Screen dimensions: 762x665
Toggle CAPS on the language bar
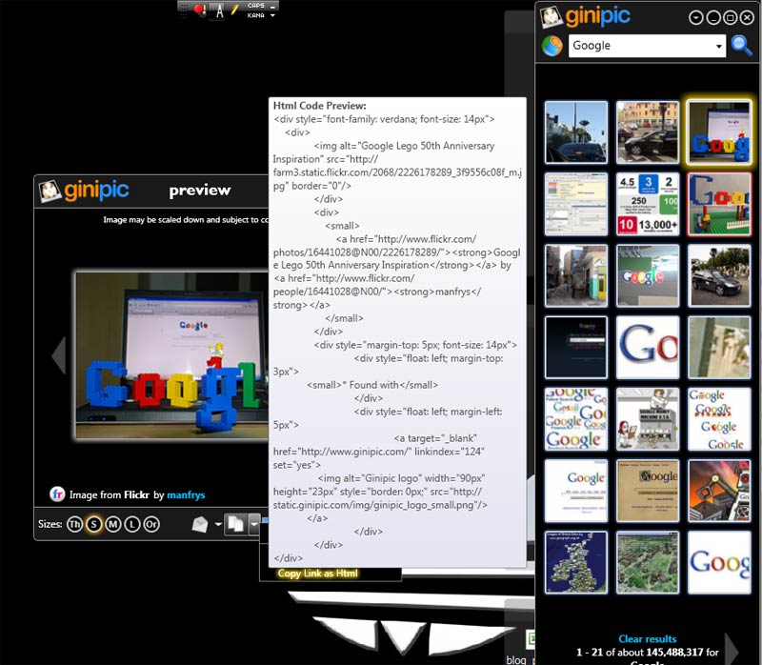255,6
